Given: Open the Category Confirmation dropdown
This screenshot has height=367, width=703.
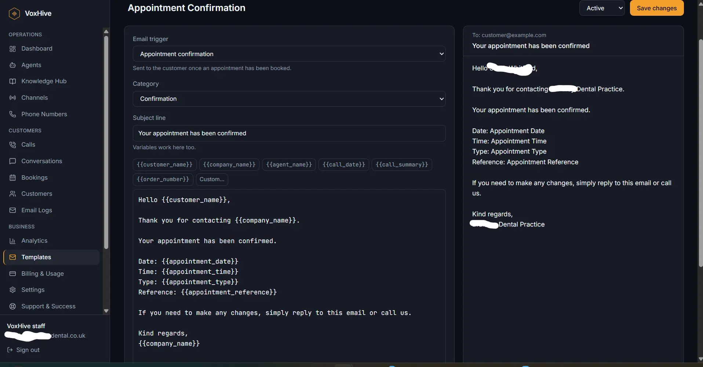Looking at the screenshot, I should 289,99.
